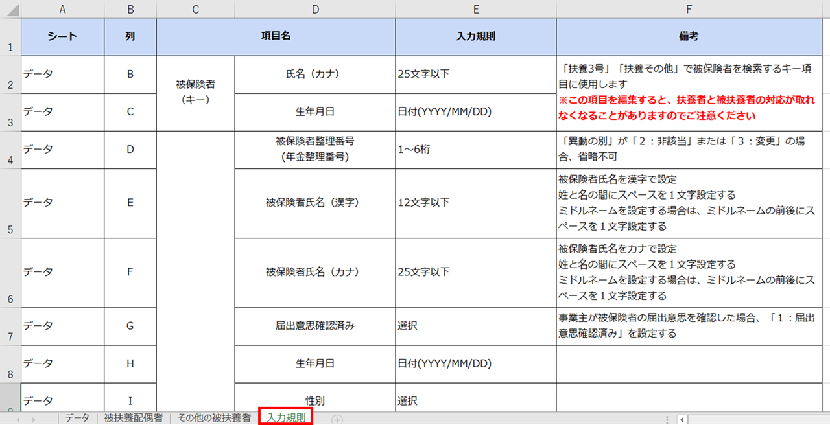830x425 pixels.
Task: Add a new sheet with the plus icon
Action: point(337,419)
